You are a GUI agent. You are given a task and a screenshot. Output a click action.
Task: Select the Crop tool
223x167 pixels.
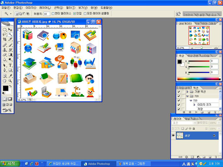pyautogui.click(x=5, y=39)
